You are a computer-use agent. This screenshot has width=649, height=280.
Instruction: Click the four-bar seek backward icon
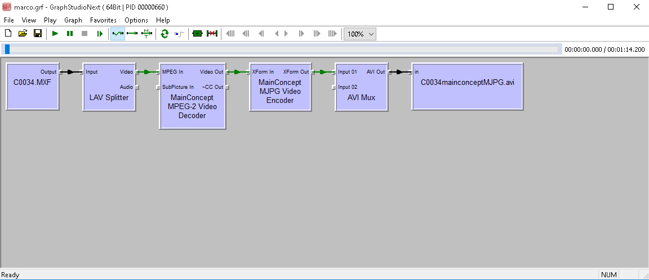[230, 34]
